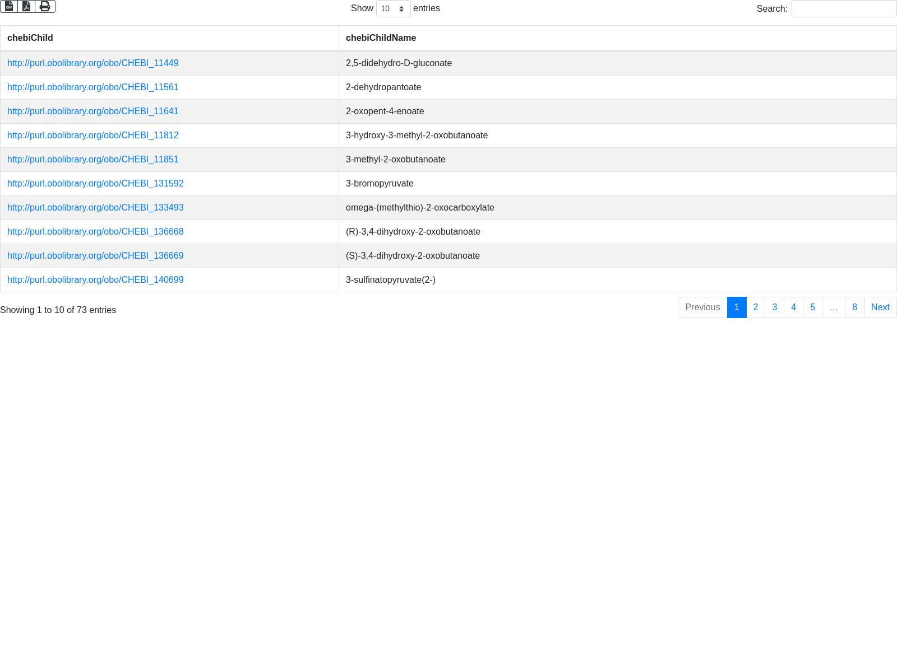Navigate to page 5 of table
This screenshot has width=897, height=672.
point(812,307)
